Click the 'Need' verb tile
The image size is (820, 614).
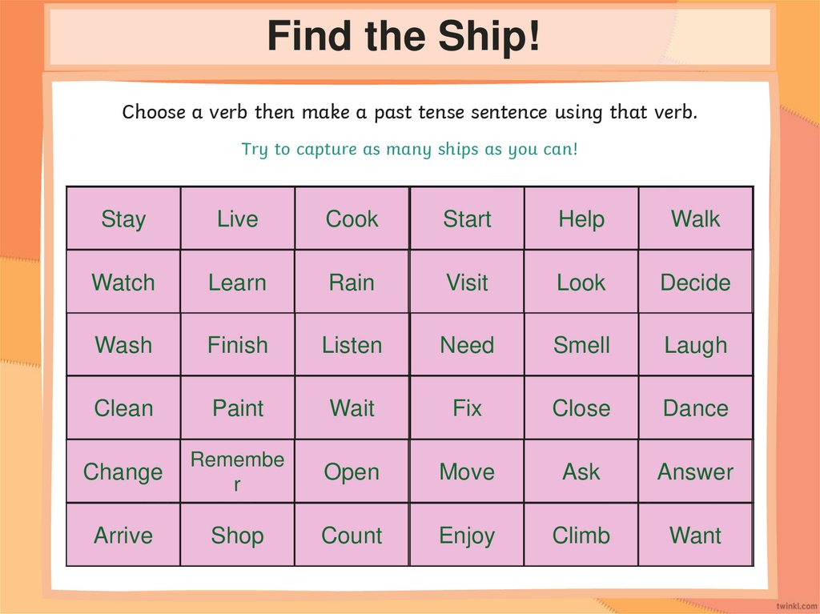tap(467, 345)
